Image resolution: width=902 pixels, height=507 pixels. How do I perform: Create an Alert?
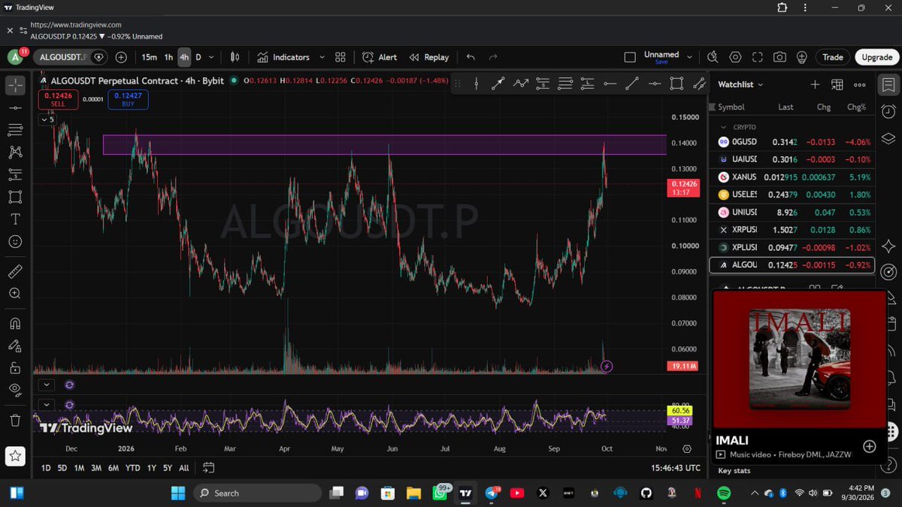pyautogui.click(x=380, y=57)
